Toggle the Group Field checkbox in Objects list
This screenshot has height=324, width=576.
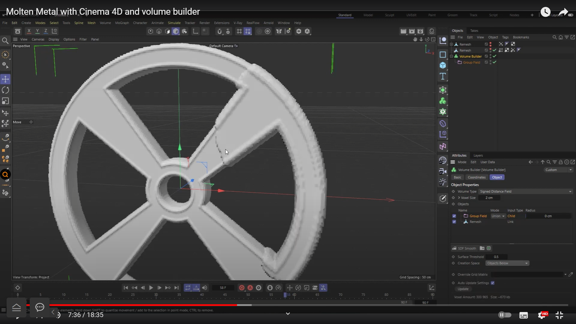click(454, 216)
